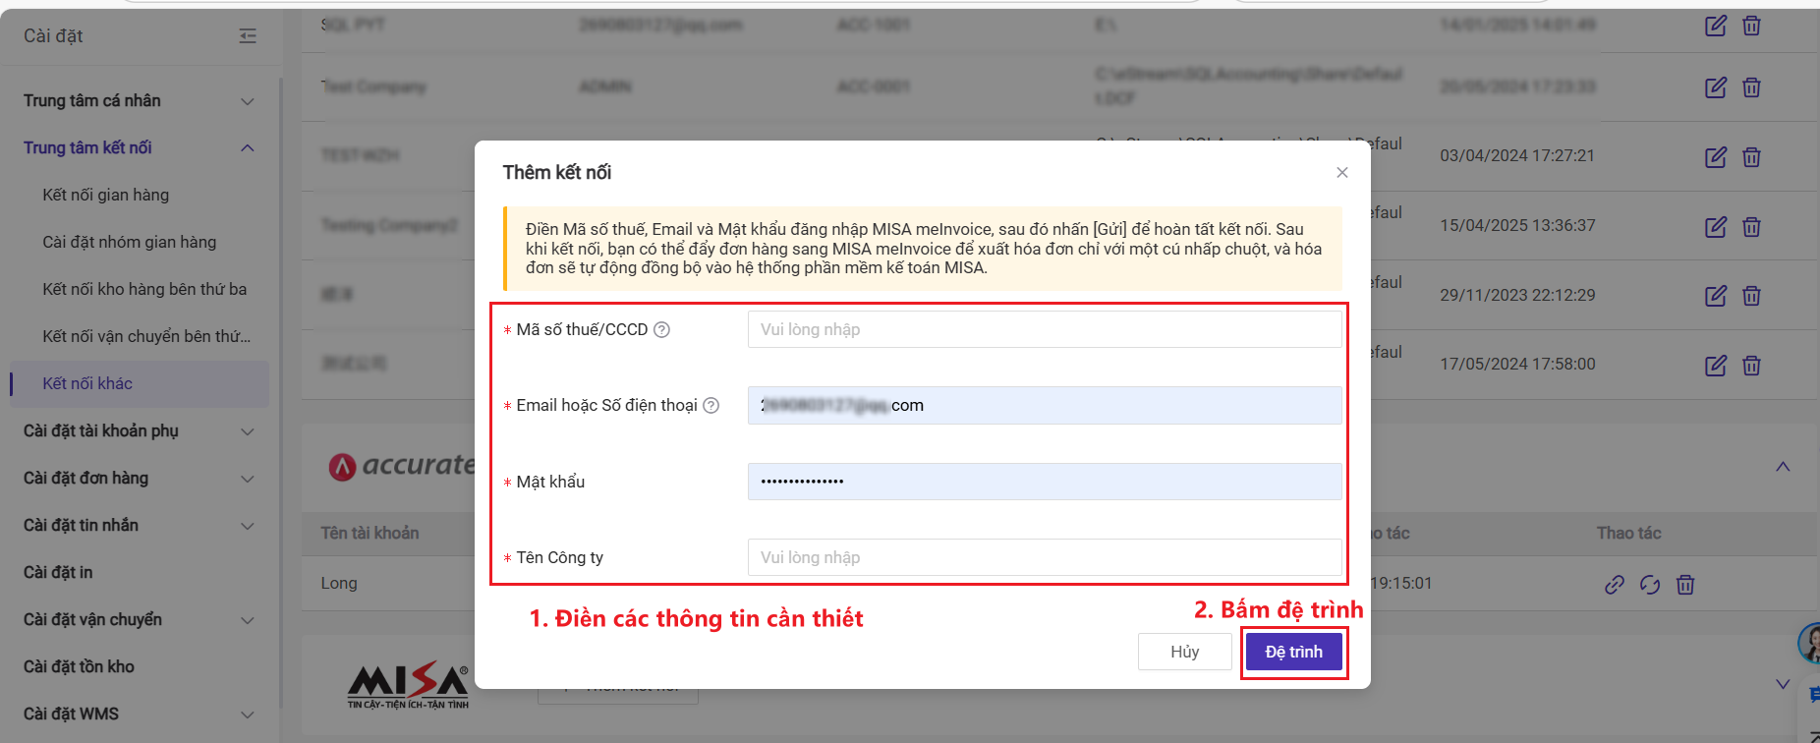Toggle the MISA connection panel chevron

(1783, 684)
